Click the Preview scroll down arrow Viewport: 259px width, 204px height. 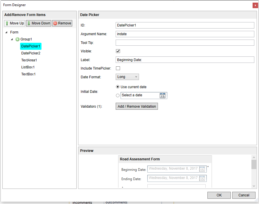(x=254, y=186)
